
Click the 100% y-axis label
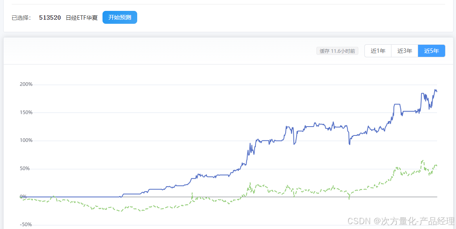(x=26, y=141)
